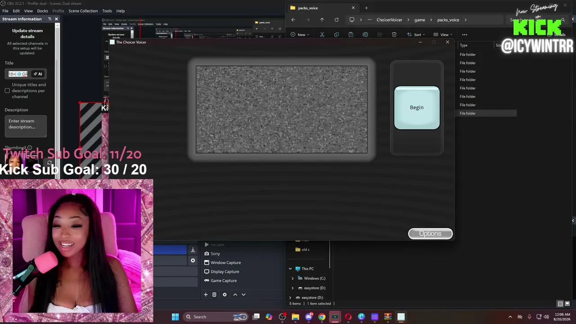Open the OBS Edit menu
The image size is (576, 324).
[16, 11]
